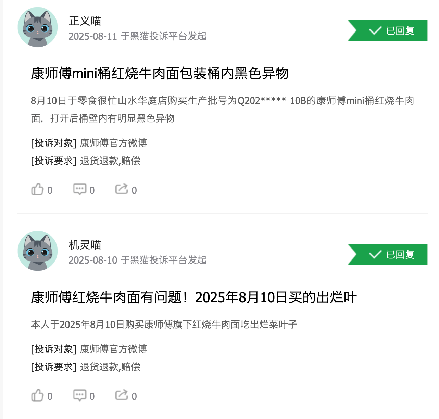Click username 机灵喵

[85, 245]
